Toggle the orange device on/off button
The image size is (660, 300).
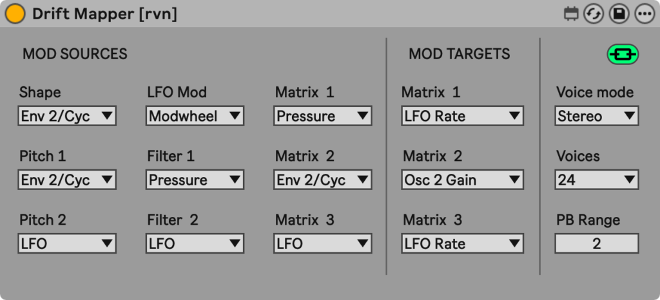15,14
